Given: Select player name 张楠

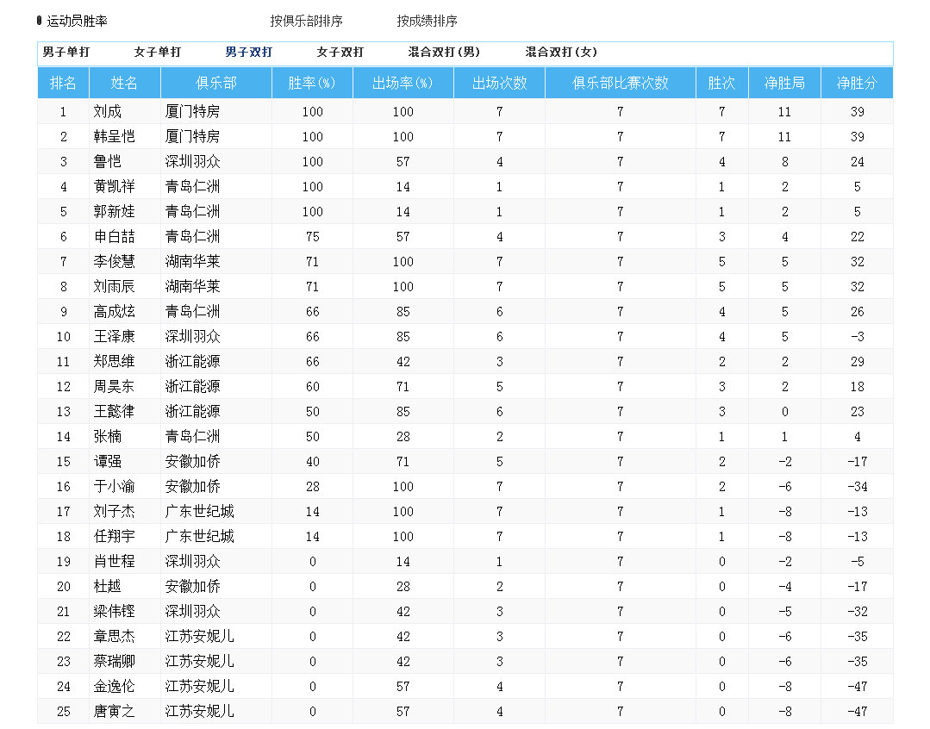Looking at the screenshot, I should (x=108, y=437).
